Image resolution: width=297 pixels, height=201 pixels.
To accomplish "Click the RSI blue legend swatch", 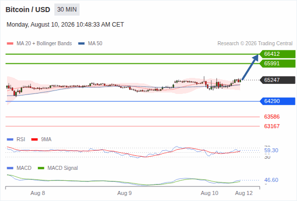I will pos(10,140).
